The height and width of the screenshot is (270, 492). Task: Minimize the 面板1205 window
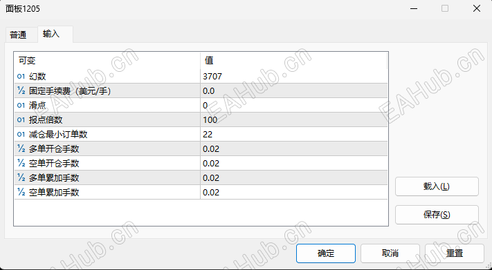click(x=414, y=8)
